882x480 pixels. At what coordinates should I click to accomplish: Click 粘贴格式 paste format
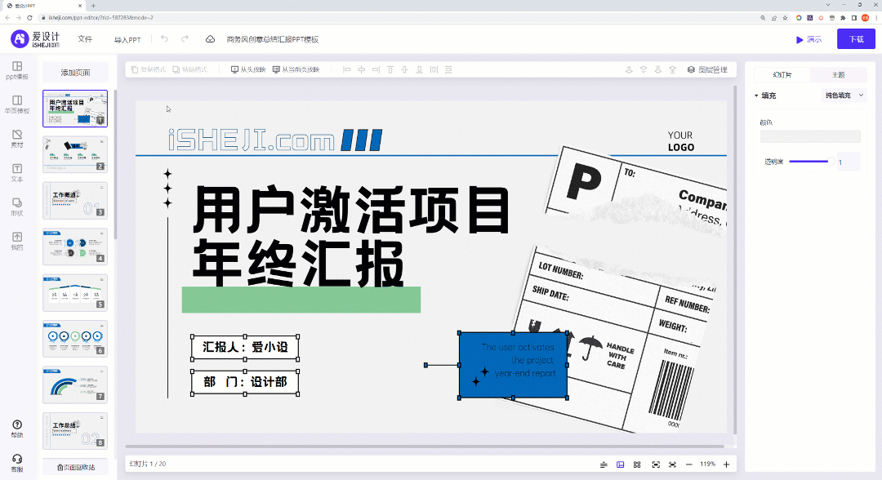pos(189,69)
